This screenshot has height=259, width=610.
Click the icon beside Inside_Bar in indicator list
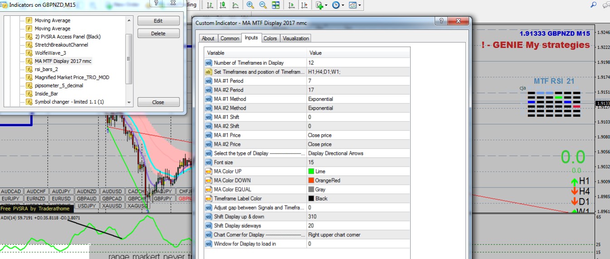tap(29, 94)
